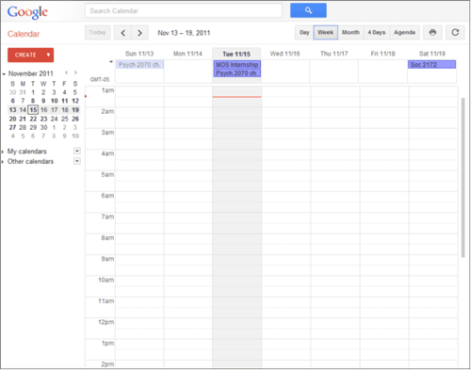Click the vertical scrollbar of the week grid
Viewport: 471px width, 370px height.
[x=463, y=177]
